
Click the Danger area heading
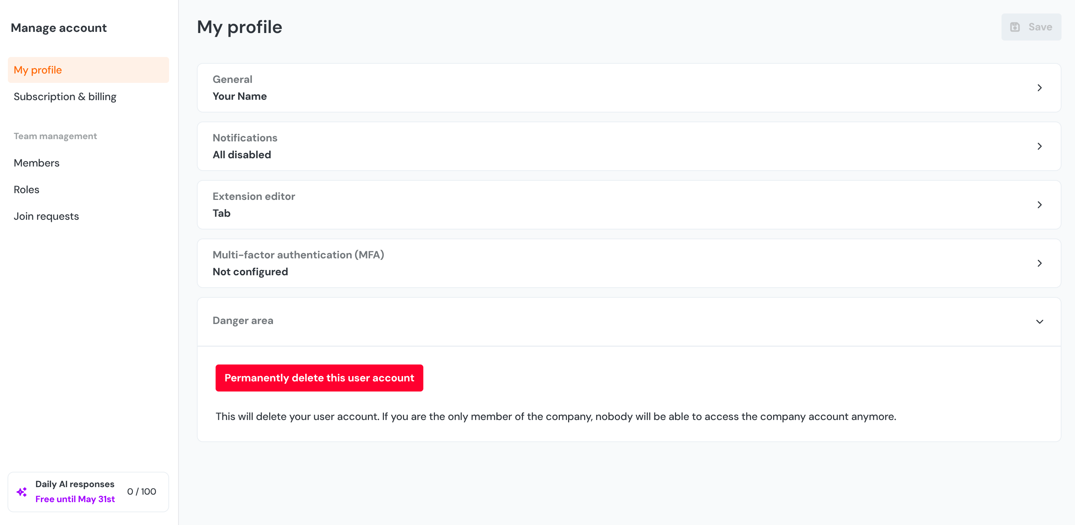point(243,321)
